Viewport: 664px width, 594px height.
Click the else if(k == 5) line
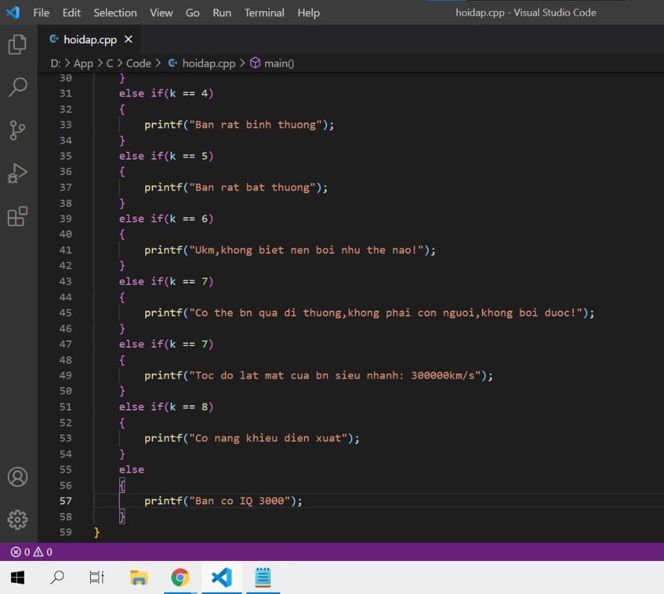click(x=166, y=156)
